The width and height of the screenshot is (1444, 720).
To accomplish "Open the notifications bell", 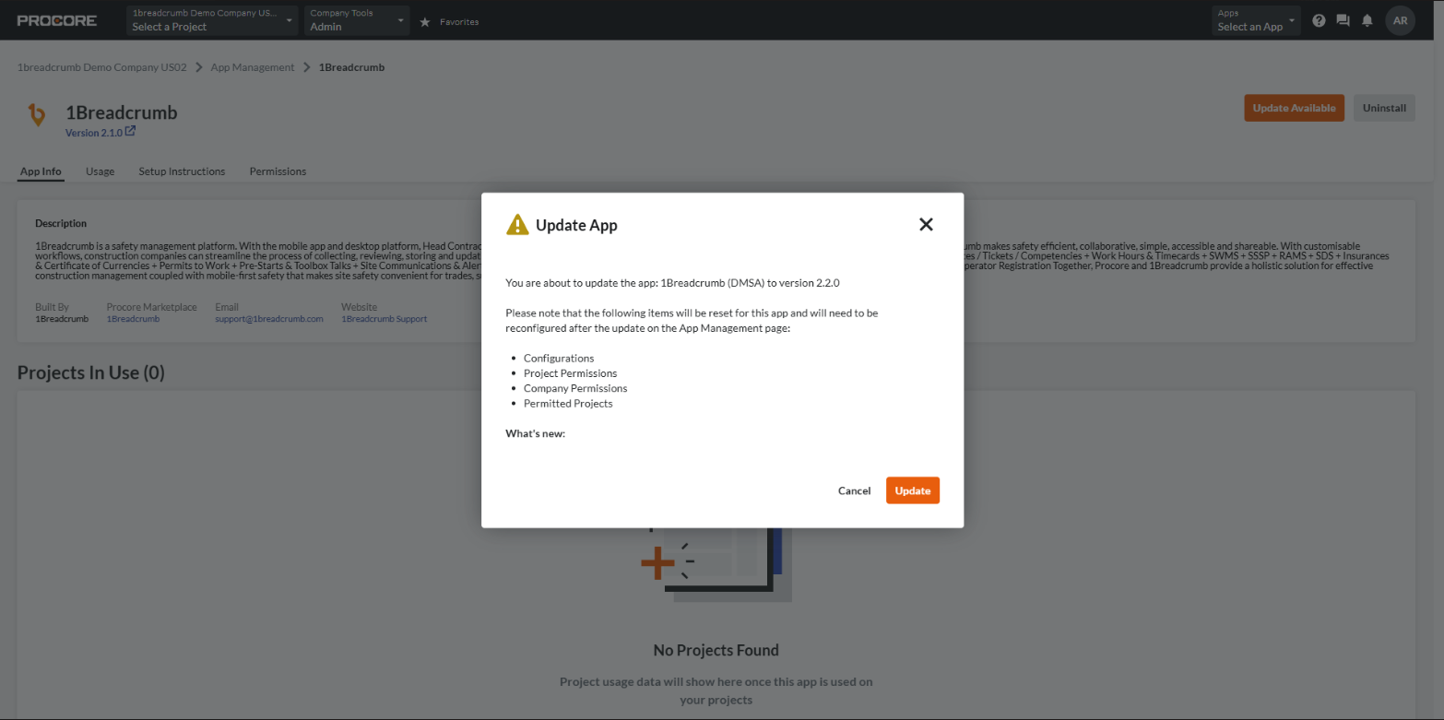I will [x=1367, y=20].
